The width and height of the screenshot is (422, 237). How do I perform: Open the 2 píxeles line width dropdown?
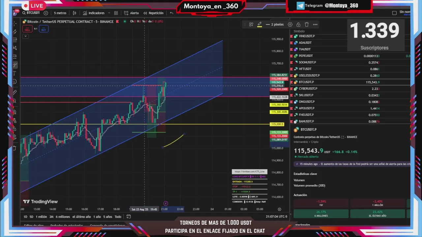point(275,24)
